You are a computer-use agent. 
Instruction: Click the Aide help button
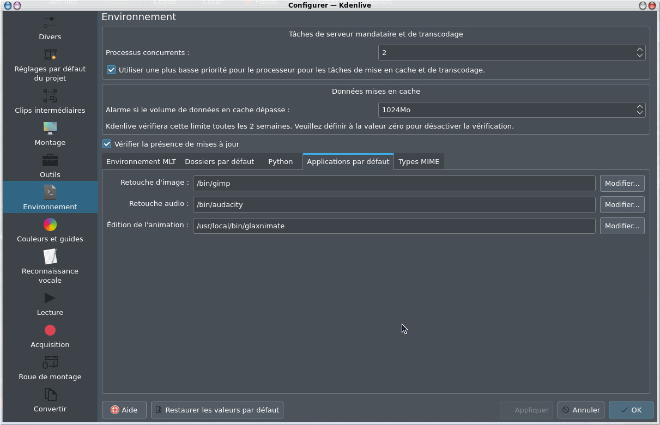tap(124, 410)
